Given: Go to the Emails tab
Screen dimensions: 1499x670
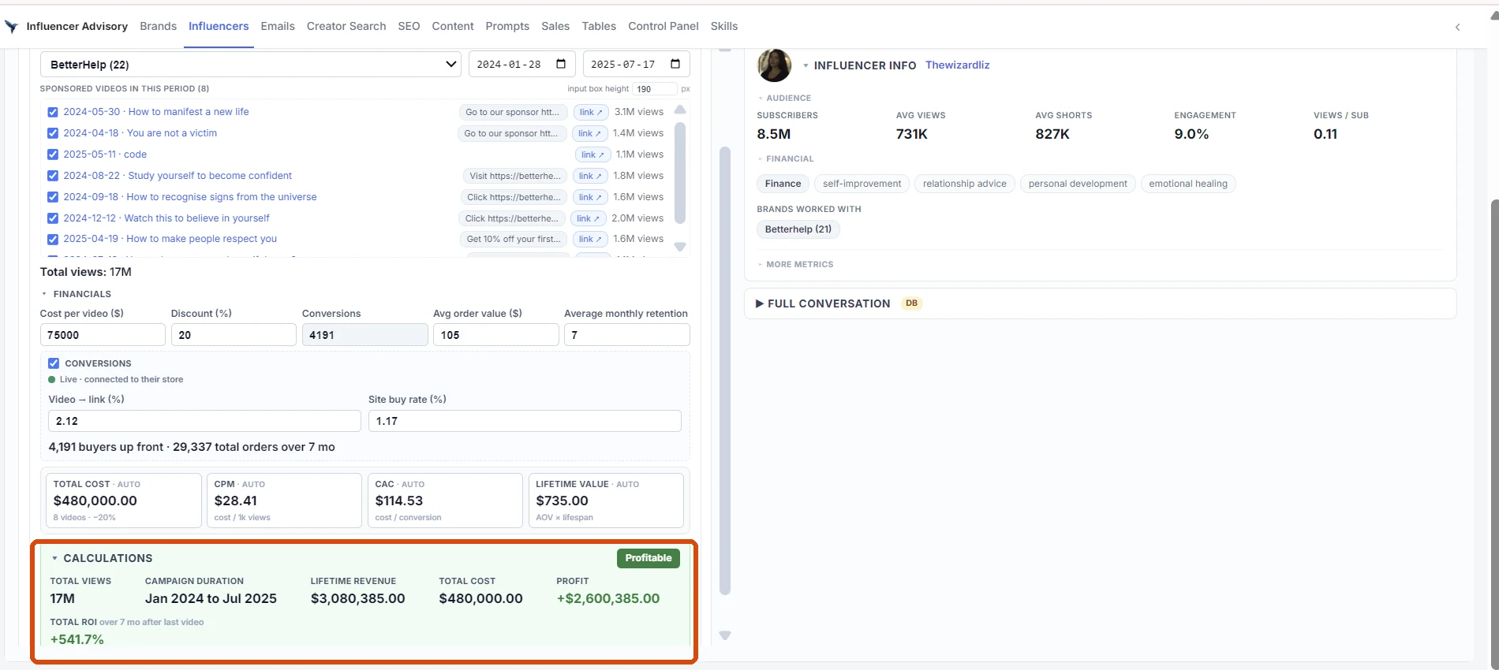Looking at the screenshot, I should [278, 26].
